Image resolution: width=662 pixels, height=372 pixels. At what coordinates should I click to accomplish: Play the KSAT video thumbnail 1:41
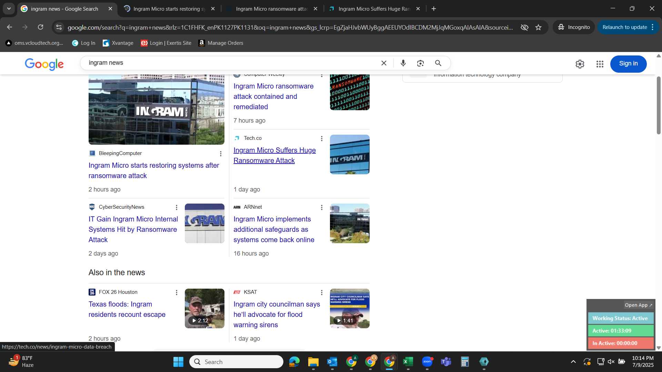point(350,308)
